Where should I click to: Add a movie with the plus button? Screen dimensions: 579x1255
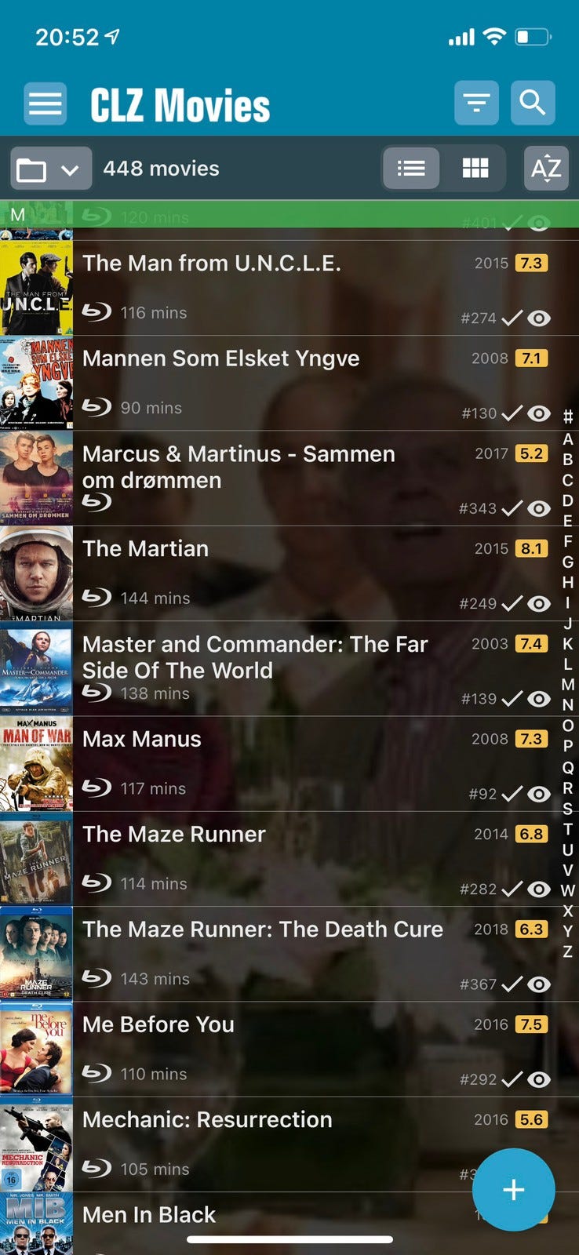(x=514, y=1189)
